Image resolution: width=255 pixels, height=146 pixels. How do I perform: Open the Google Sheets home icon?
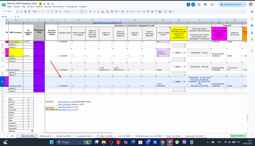[4, 5]
